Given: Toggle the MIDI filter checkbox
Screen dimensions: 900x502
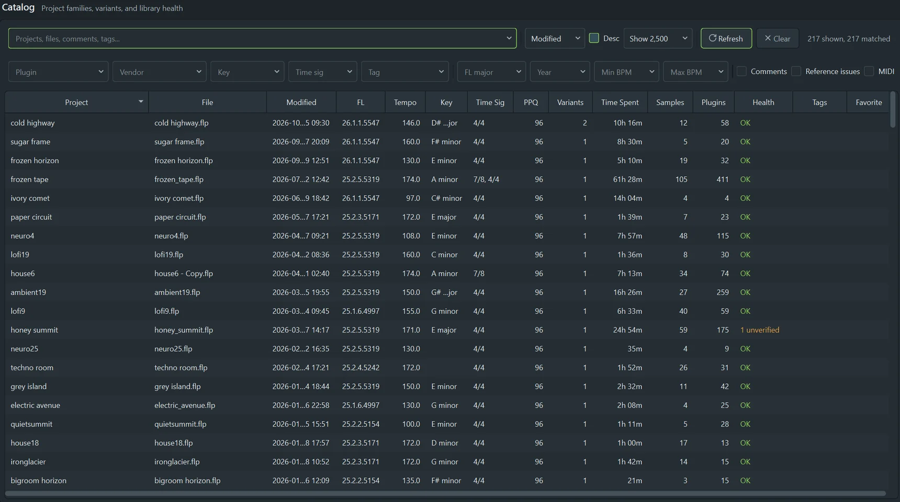Looking at the screenshot, I should pos(869,71).
